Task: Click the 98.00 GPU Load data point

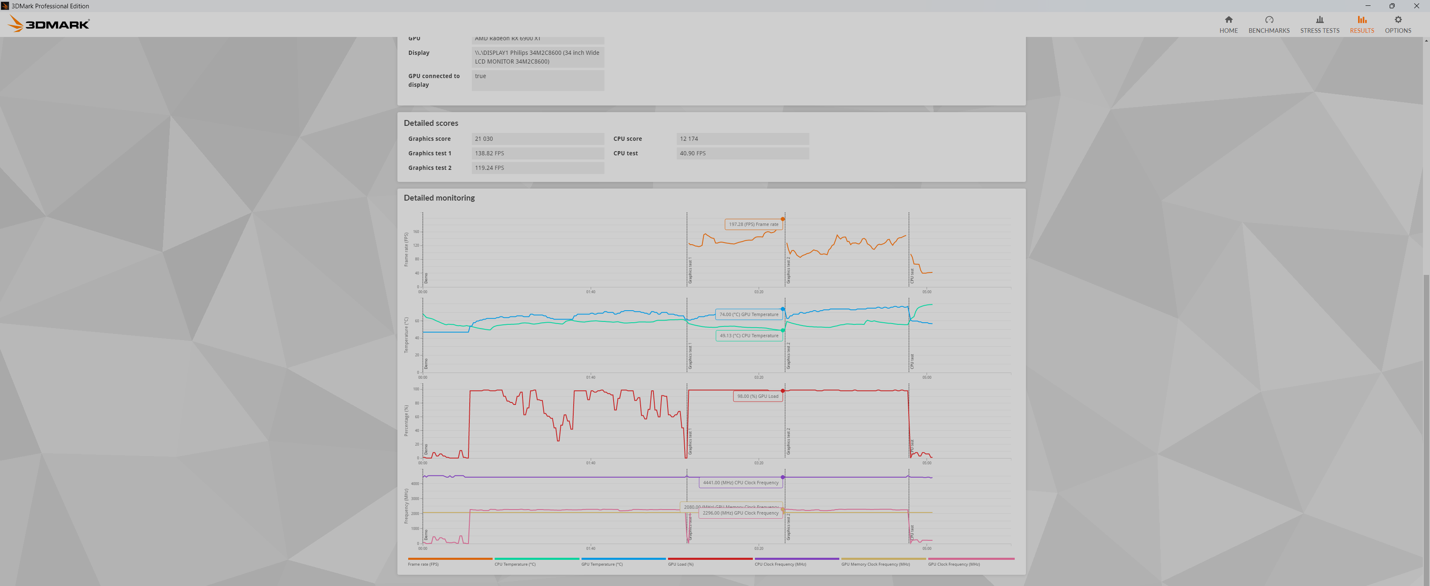Action: pyautogui.click(x=783, y=391)
